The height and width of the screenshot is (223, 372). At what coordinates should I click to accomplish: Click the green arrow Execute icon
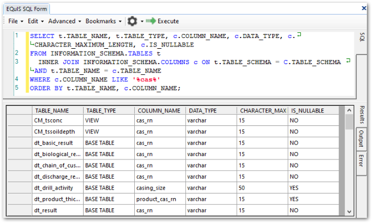[151, 21]
